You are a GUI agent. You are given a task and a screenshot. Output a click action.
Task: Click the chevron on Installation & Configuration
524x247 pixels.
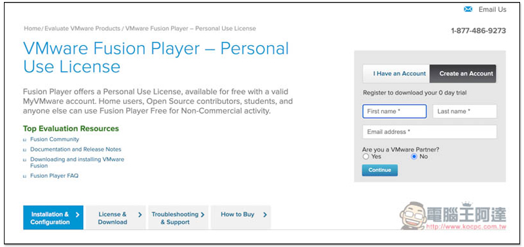click(77, 214)
